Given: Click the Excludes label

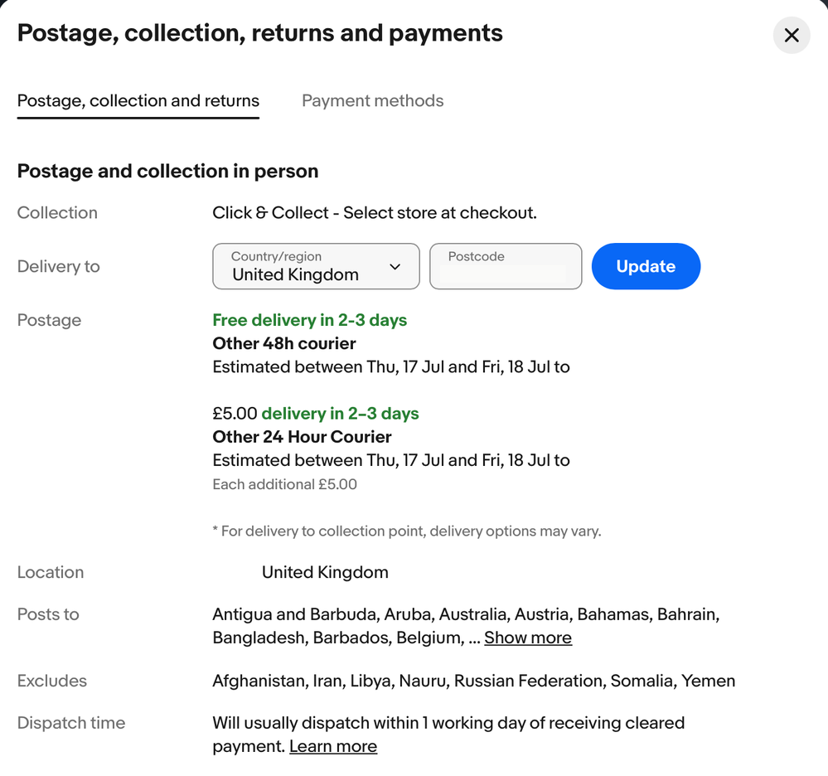Looking at the screenshot, I should tap(51, 681).
